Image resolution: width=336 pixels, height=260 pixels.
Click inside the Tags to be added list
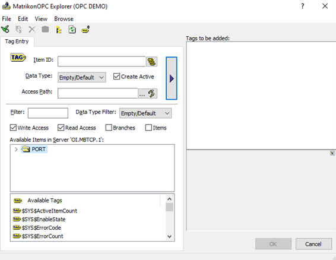[261, 96]
